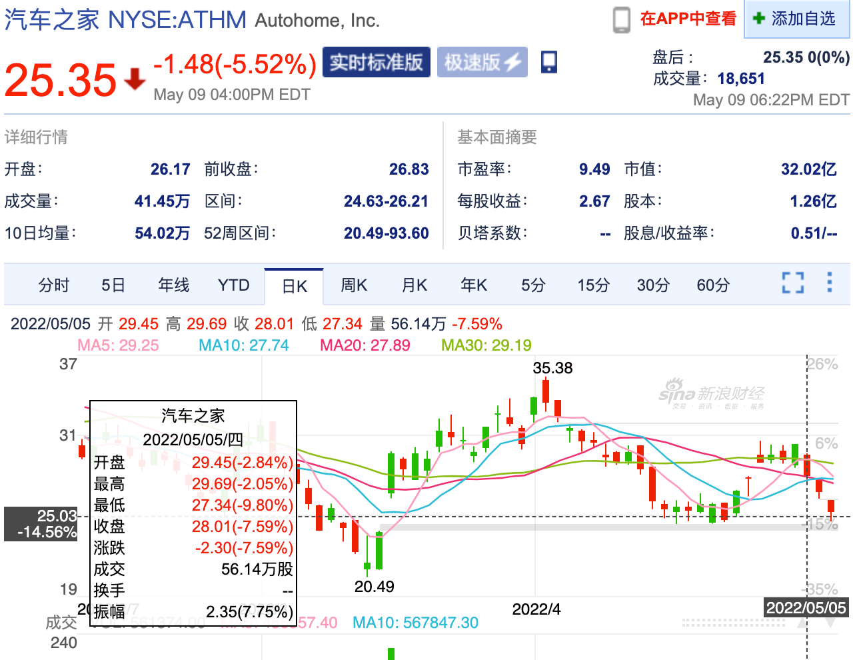
Task: Click the red down arrow price indicator
Action: click(x=135, y=79)
